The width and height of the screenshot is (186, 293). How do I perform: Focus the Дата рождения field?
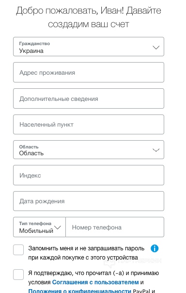coord(89,201)
